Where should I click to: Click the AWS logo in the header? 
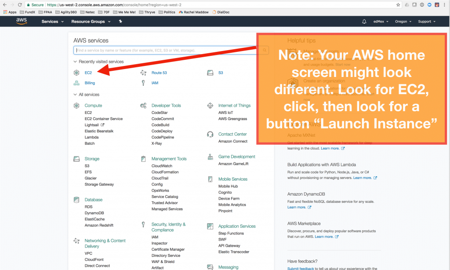pos(22,21)
